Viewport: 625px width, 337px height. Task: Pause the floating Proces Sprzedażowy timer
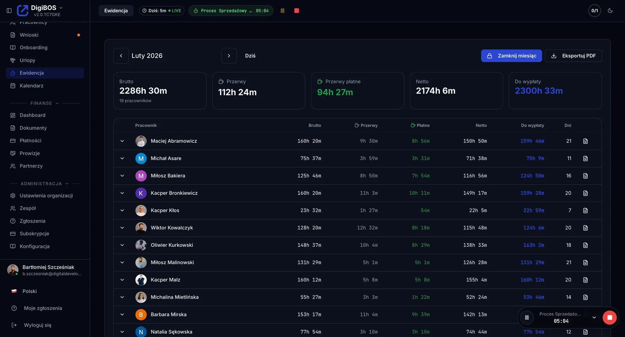[x=527, y=317]
